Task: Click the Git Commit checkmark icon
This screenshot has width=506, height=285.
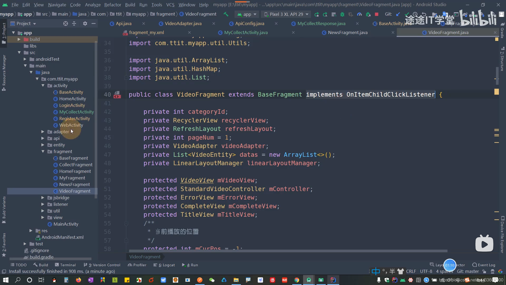Action: pyautogui.click(x=407, y=14)
